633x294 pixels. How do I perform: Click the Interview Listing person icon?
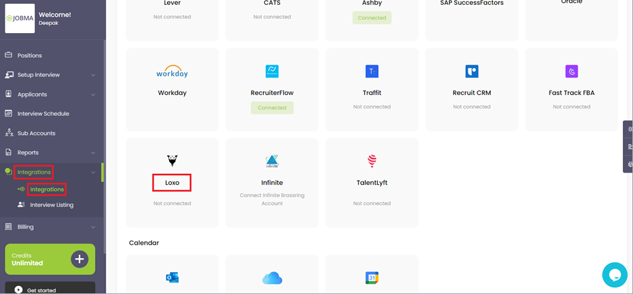point(21,205)
